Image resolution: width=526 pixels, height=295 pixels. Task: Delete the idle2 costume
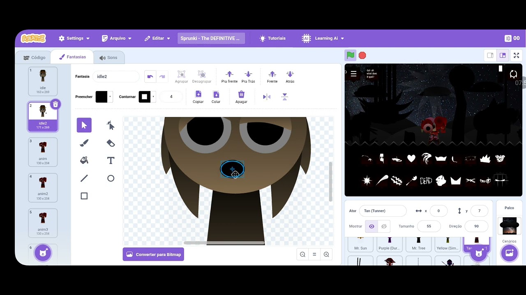[55, 104]
